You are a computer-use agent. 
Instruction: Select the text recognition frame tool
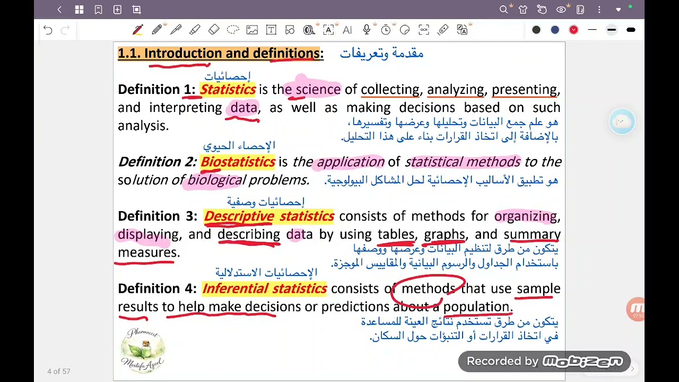(328, 30)
